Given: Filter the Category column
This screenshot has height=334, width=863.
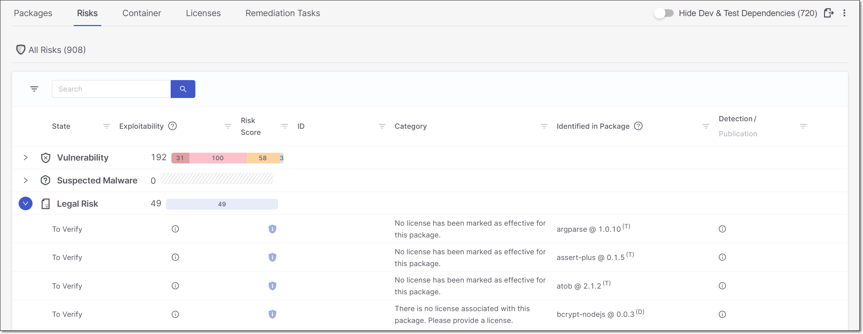Looking at the screenshot, I should click(x=544, y=126).
